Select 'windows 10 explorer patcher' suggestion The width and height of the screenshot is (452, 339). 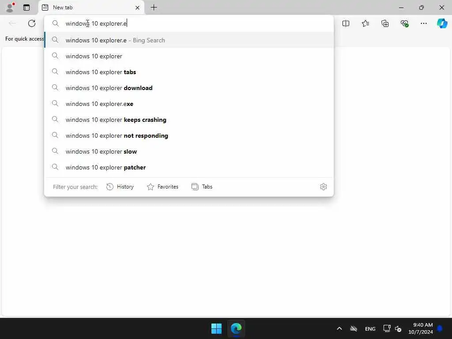point(189,167)
